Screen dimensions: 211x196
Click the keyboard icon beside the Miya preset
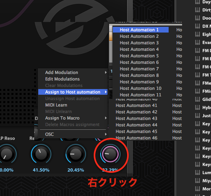tap(198, 181)
